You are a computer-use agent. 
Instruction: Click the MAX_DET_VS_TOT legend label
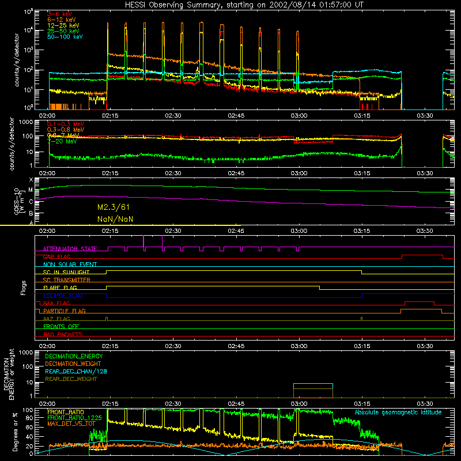click(x=71, y=424)
